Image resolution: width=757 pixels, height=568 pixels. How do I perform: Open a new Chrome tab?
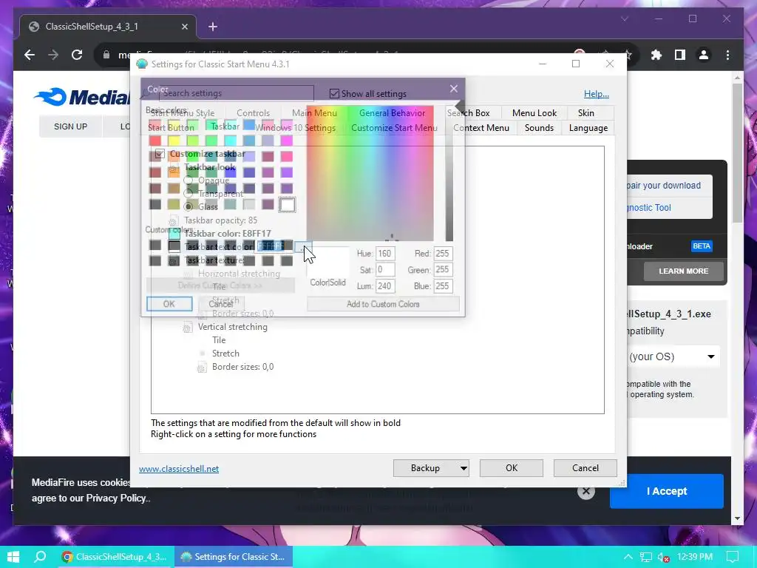pyautogui.click(x=213, y=27)
